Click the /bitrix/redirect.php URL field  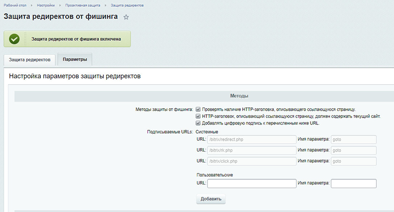[252, 140]
